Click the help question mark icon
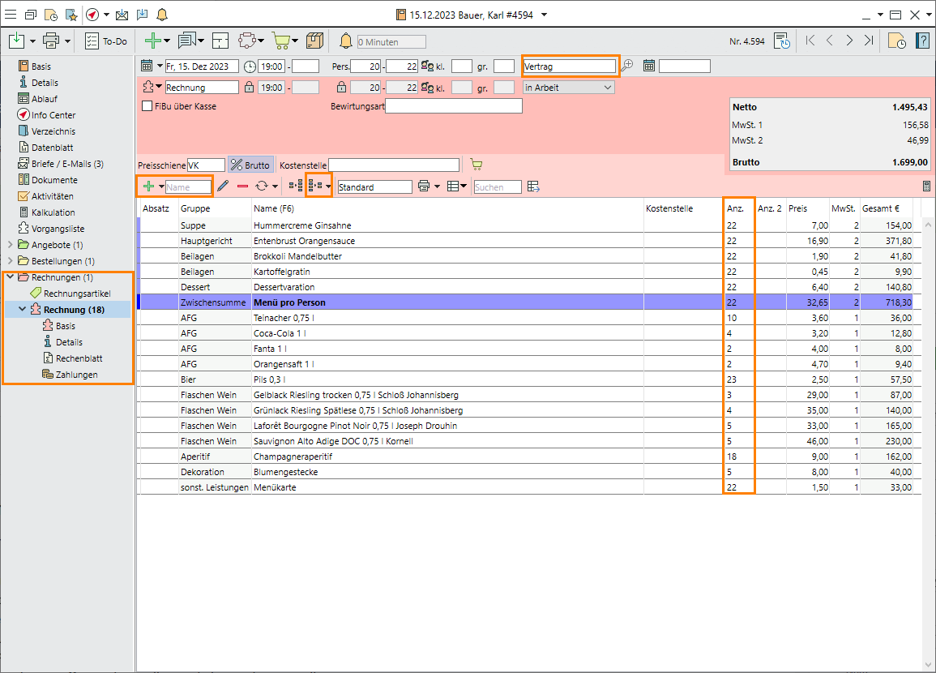Image resolution: width=936 pixels, height=673 pixels. pos(922,41)
